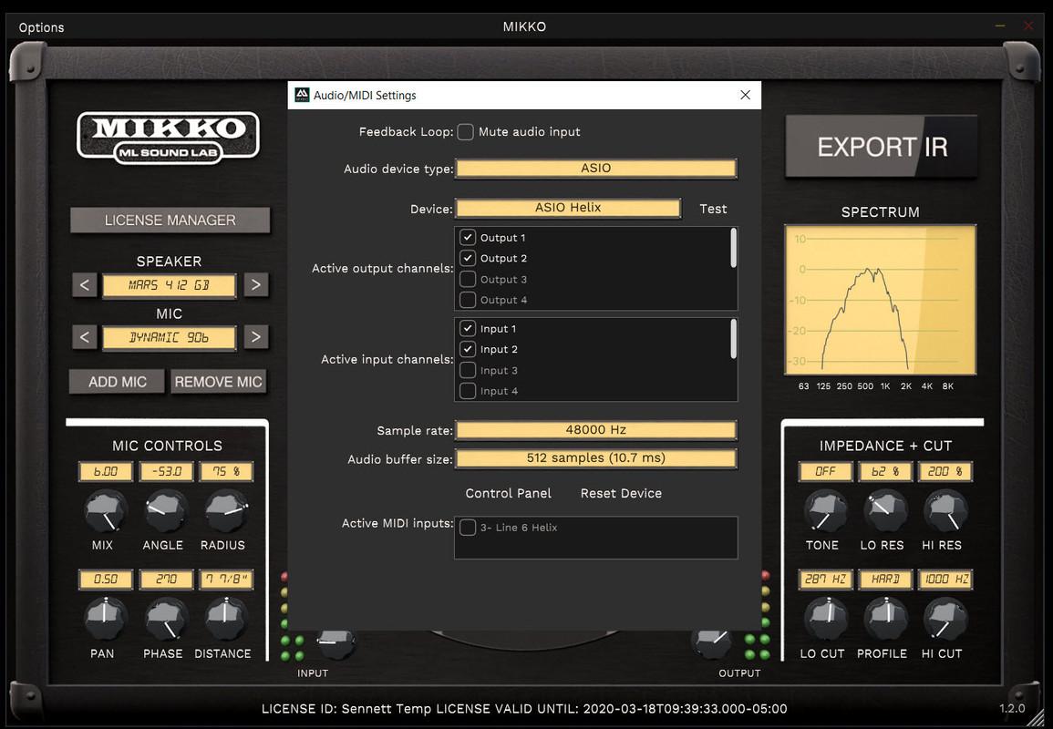Uncheck Input 1 channel
1053x729 pixels.
(x=468, y=328)
